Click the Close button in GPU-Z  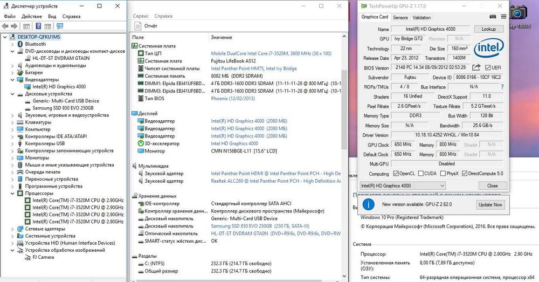[x=492, y=185]
